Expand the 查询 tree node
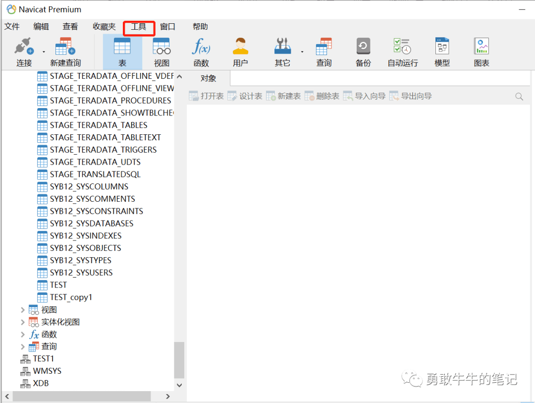535x403 pixels. [22, 346]
